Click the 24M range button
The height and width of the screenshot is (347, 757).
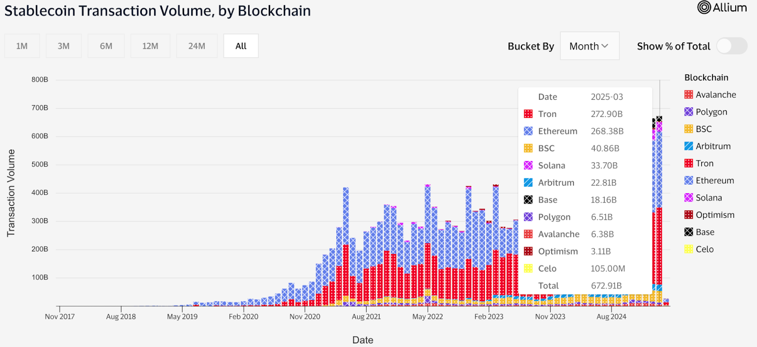click(196, 46)
